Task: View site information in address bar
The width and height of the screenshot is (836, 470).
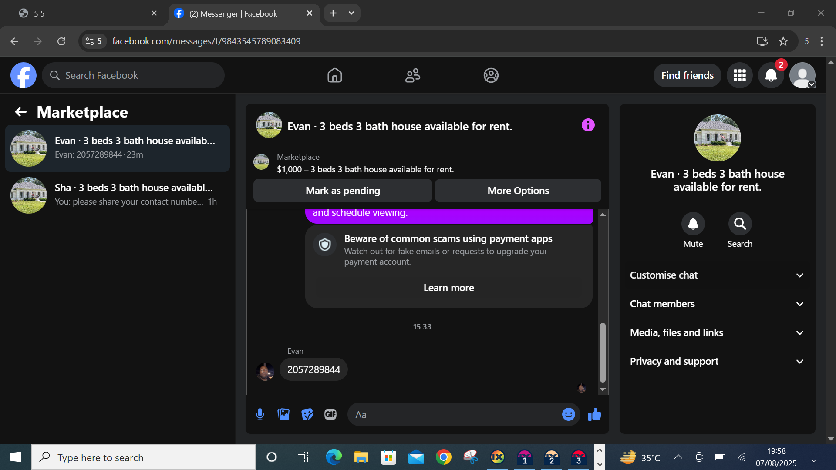Action: click(x=94, y=41)
